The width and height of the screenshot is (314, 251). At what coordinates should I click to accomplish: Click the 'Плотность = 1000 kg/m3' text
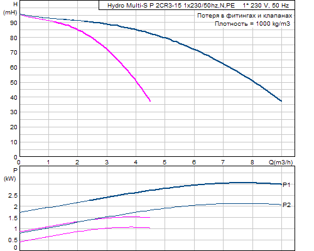point(252,24)
